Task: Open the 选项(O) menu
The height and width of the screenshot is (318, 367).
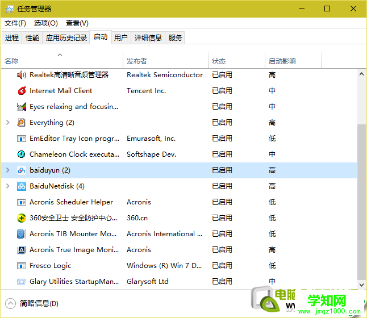Action: [x=45, y=23]
